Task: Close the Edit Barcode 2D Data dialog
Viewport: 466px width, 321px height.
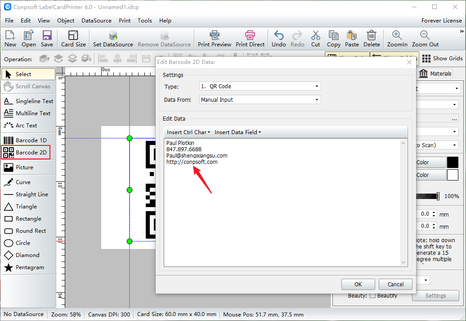Action: (x=409, y=62)
